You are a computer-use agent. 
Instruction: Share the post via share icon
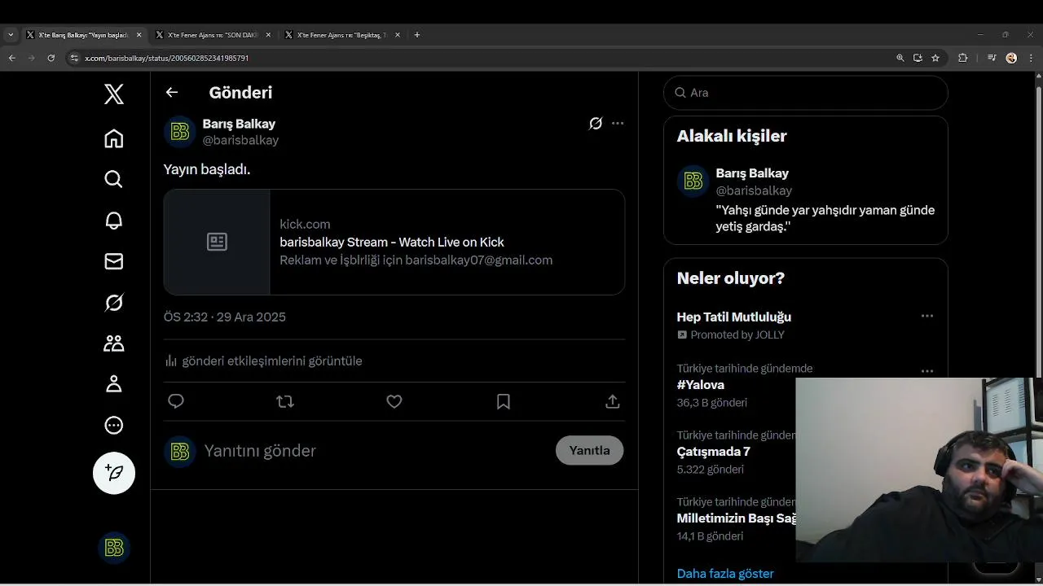coord(613,401)
